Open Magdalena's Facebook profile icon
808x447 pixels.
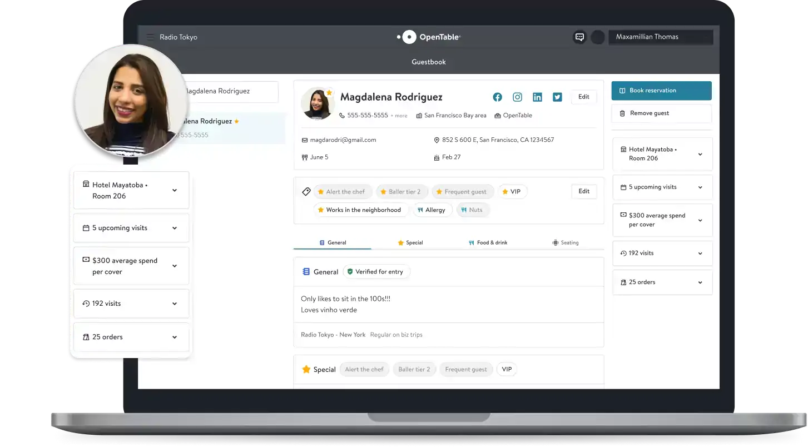(497, 97)
